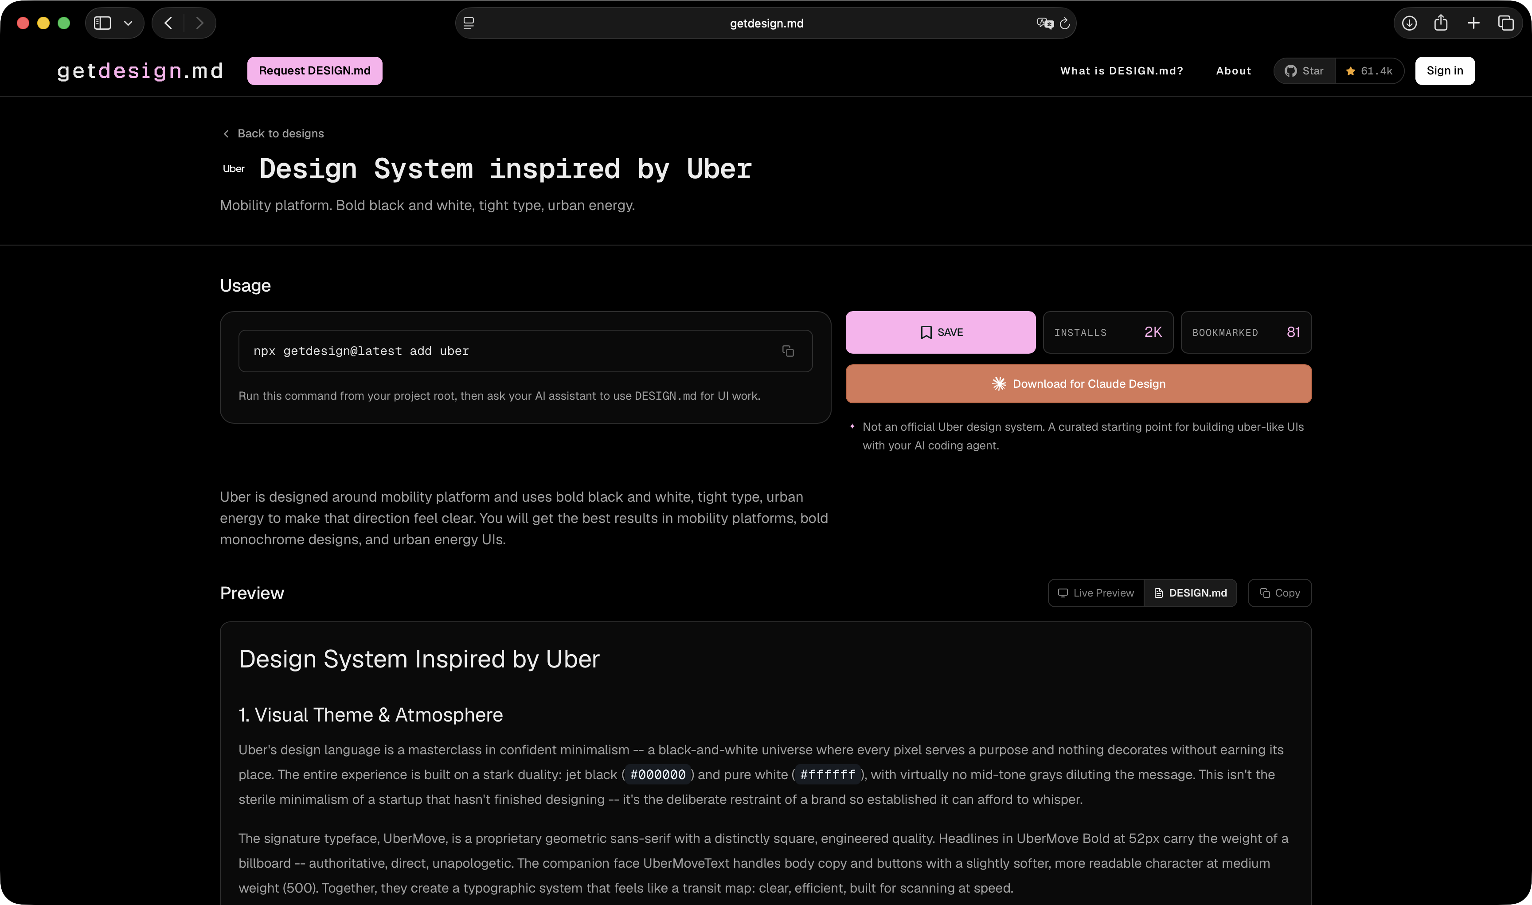Toggle the Safari sidebar icon
Viewport: 1532px width, 905px height.
(x=102, y=23)
